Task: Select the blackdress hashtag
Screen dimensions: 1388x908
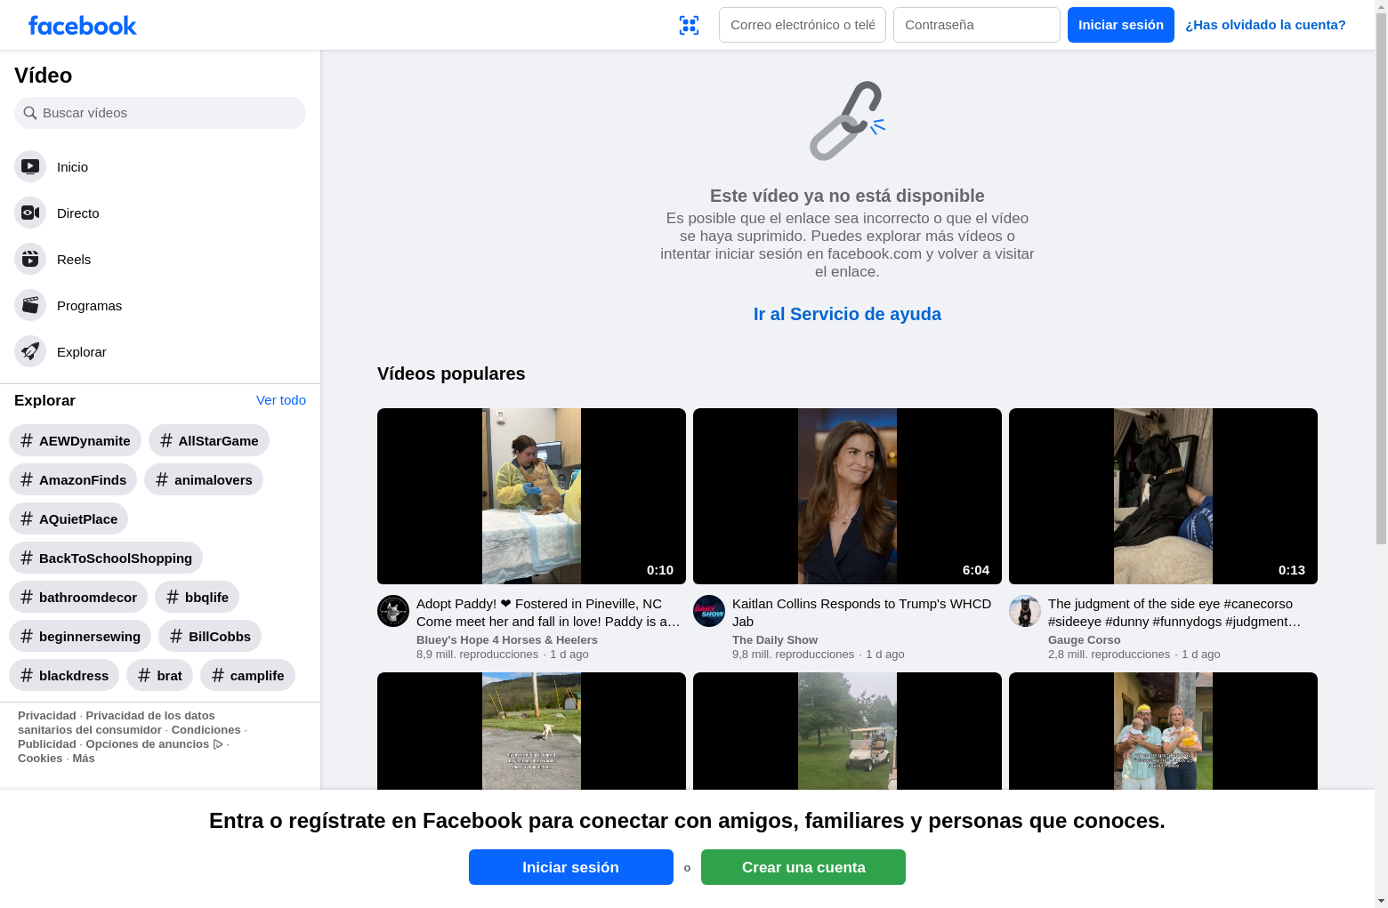Action: click(64, 675)
